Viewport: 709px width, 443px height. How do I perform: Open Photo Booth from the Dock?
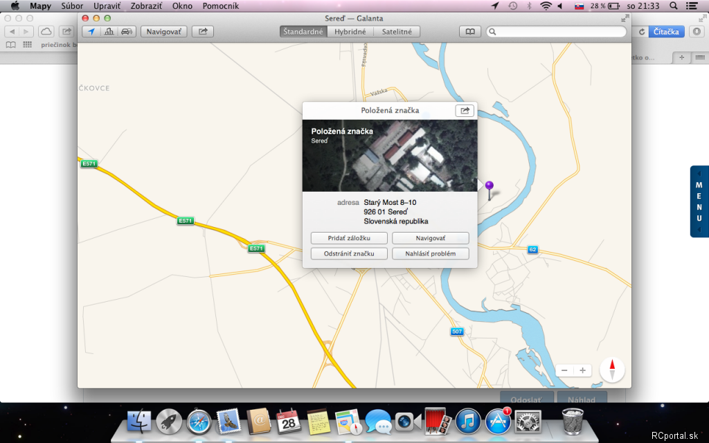[x=438, y=422]
